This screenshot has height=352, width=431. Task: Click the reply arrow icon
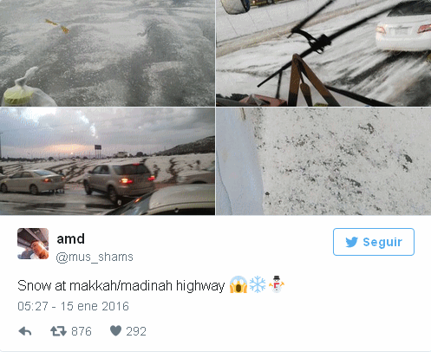coord(25,331)
